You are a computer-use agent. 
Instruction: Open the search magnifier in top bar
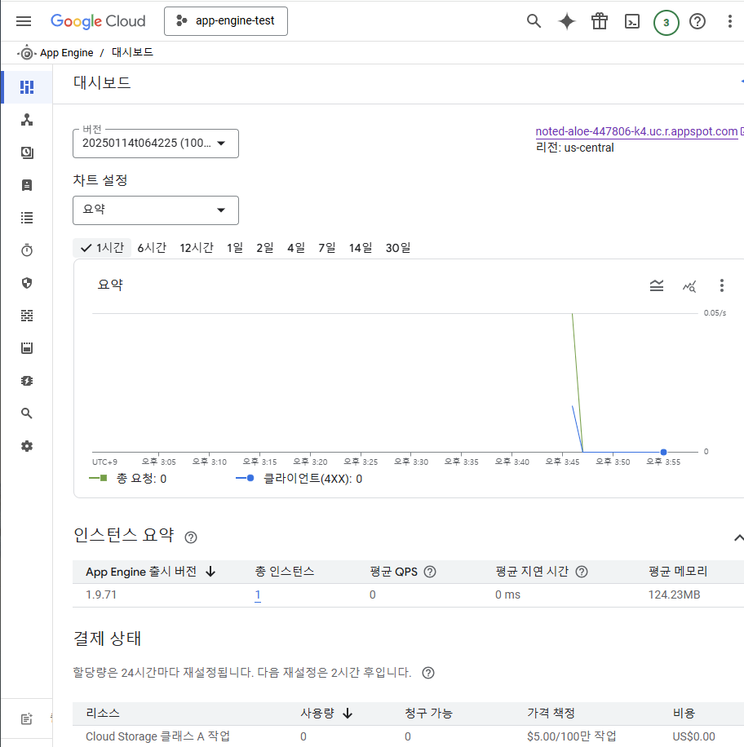coord(534,21)
